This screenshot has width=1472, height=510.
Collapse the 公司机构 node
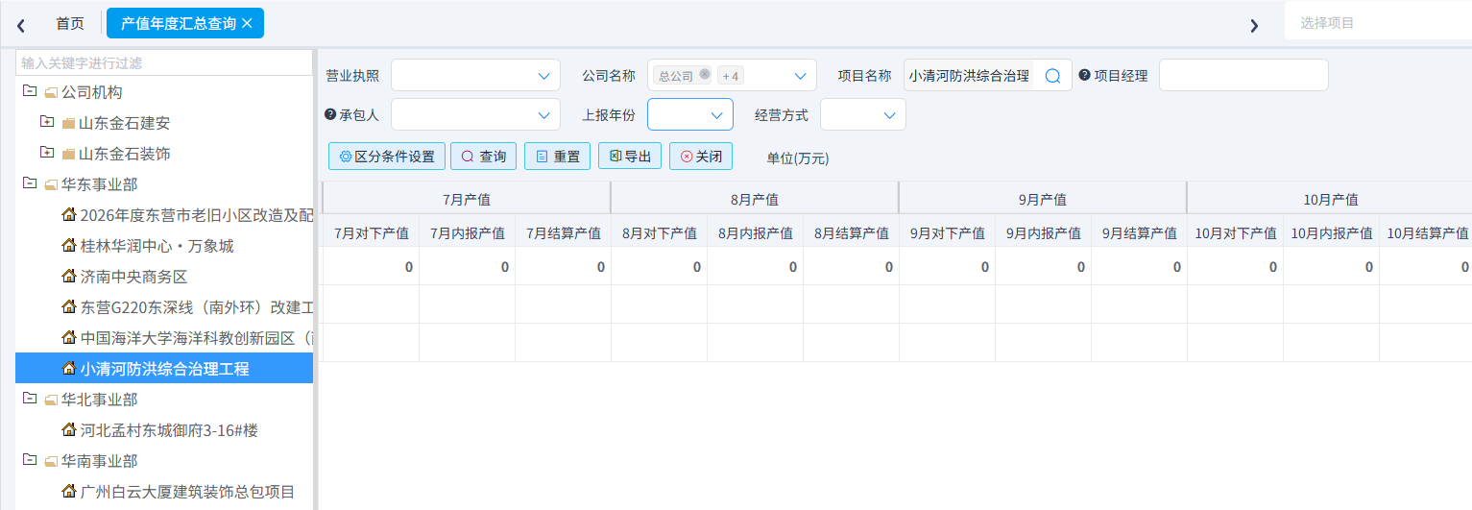coord(29,91)
